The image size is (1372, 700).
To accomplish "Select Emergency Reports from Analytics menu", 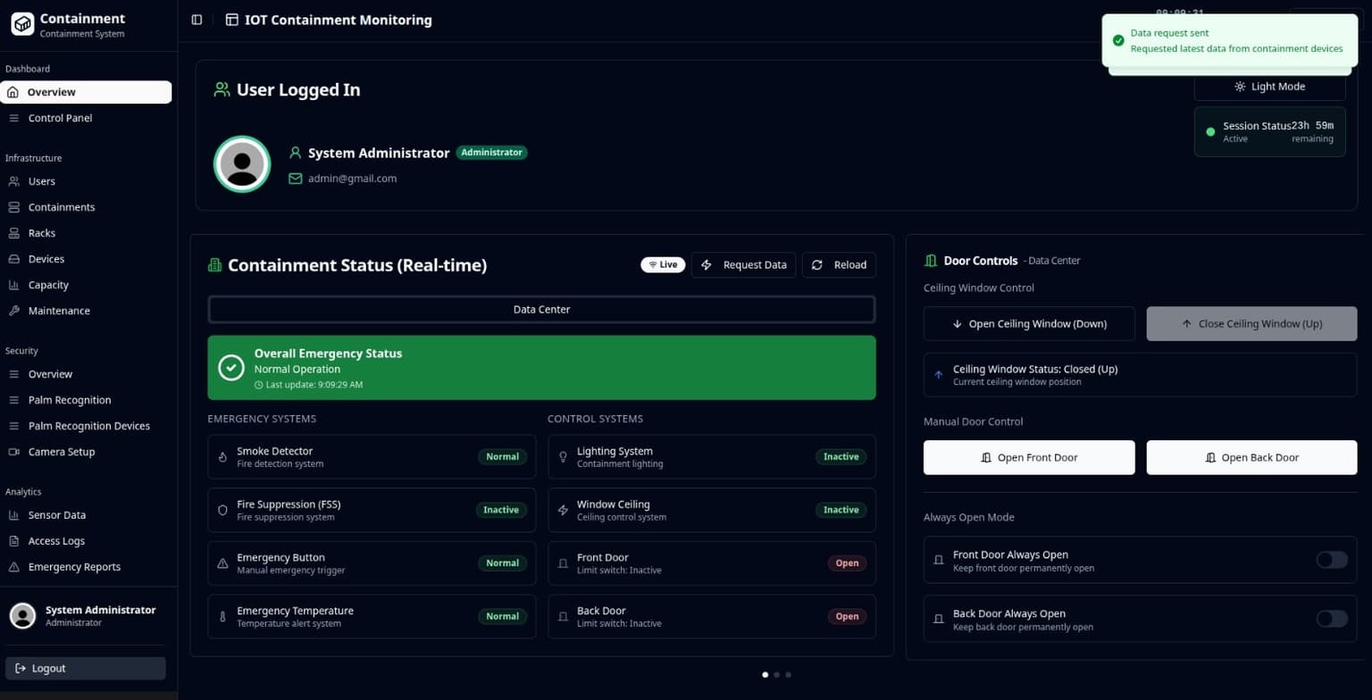I will tap(74, 567).
